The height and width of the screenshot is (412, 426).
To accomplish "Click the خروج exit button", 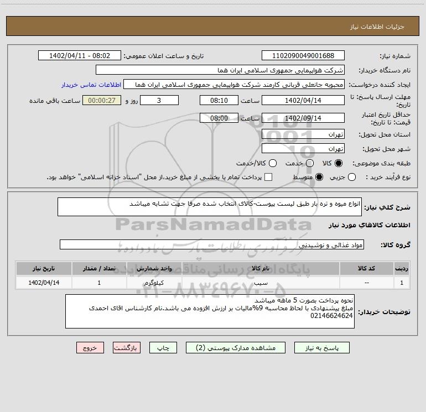I will pos(90,348).
